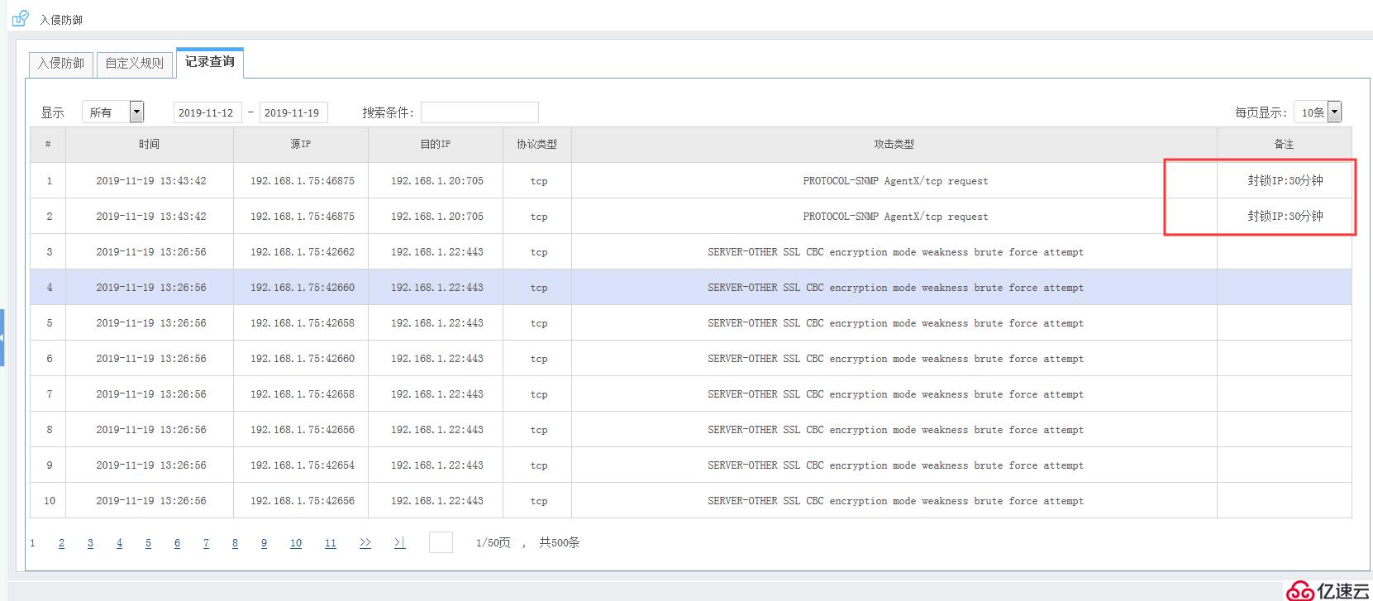Focus the 搜索条件 input box
Screen dimensions: 1373x601
pos(479,112)
